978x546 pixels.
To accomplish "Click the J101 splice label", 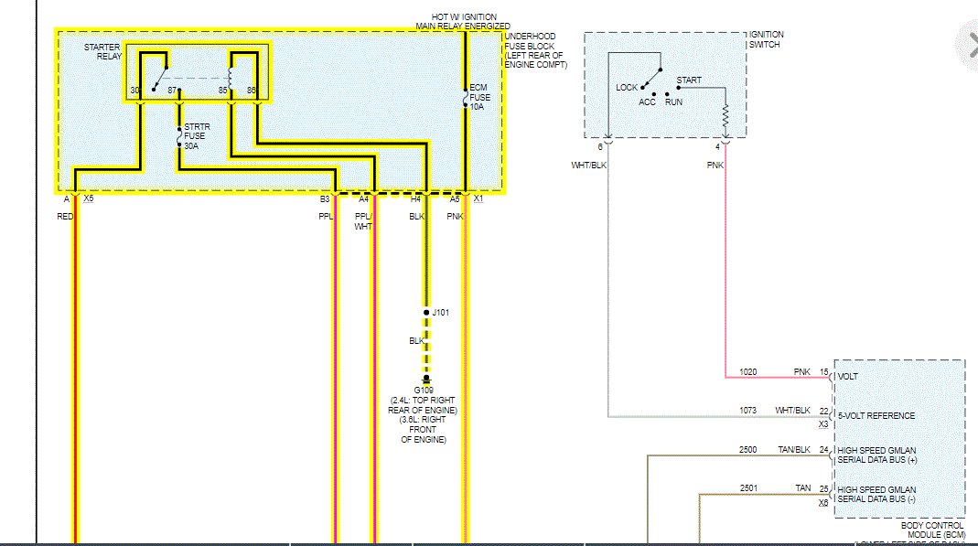I will 440,312.
